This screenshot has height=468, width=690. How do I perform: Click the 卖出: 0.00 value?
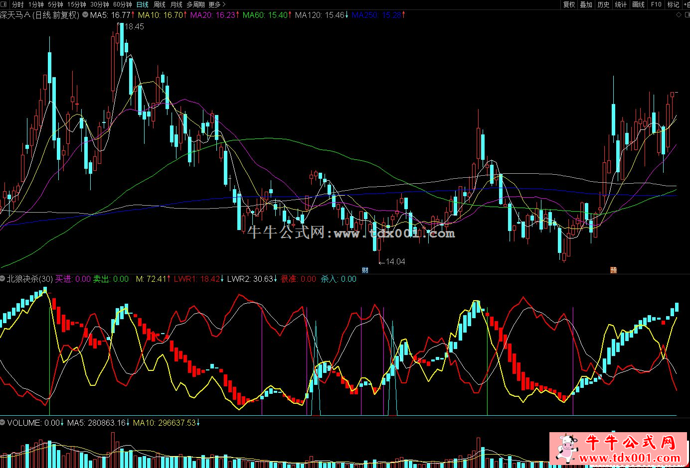coord(111,279)
